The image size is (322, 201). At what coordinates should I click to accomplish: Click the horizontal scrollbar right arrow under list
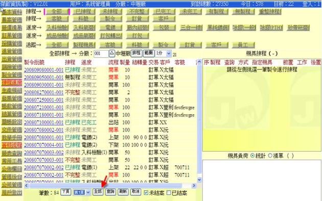coord(194,185)
